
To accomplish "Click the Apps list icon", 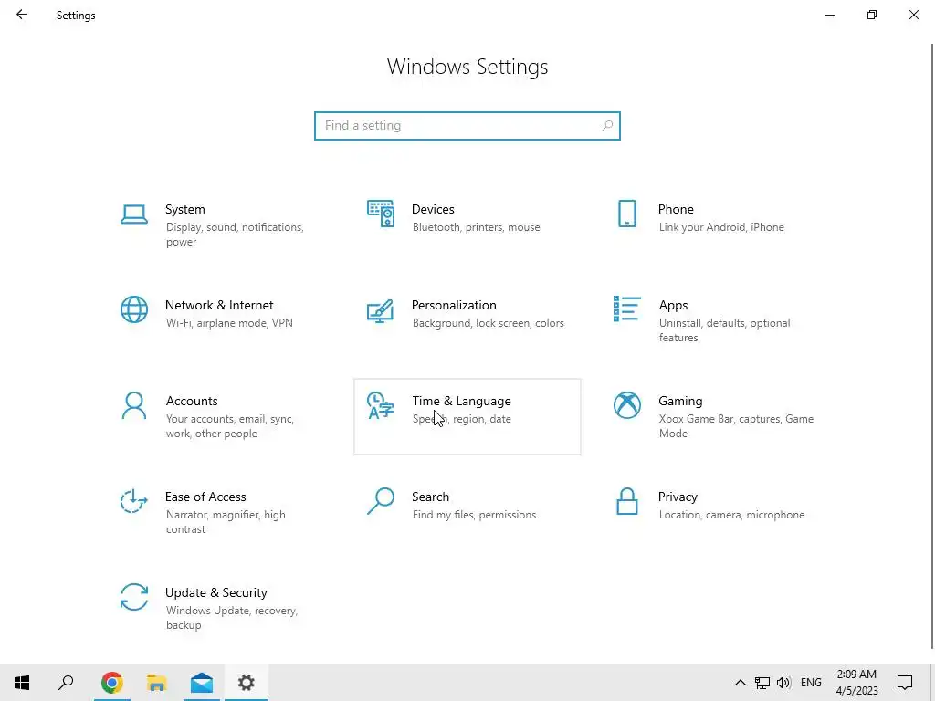I will 626,309.
